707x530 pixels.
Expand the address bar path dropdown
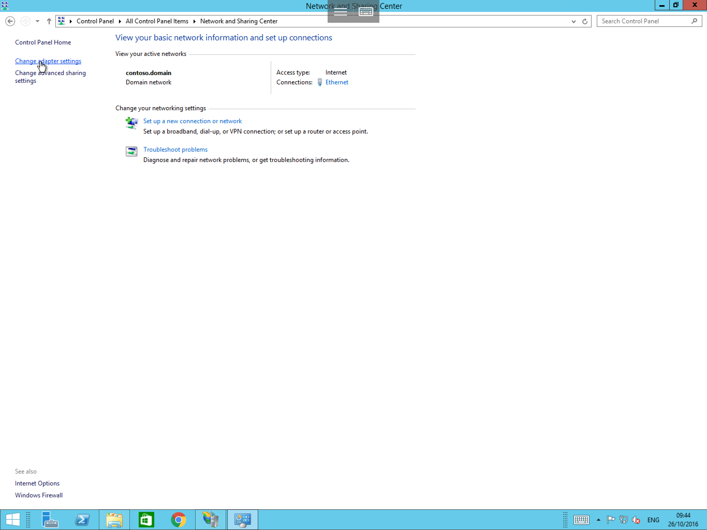573,21
